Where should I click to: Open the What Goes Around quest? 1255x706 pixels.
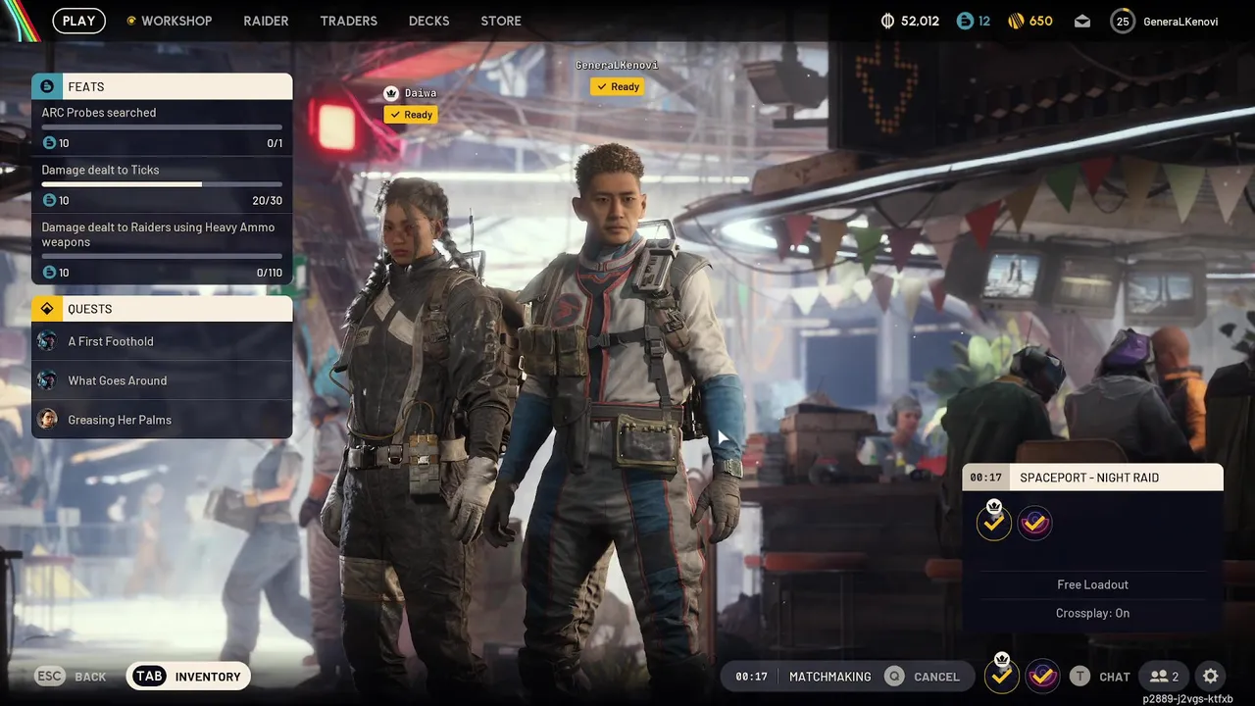(162, 380)
